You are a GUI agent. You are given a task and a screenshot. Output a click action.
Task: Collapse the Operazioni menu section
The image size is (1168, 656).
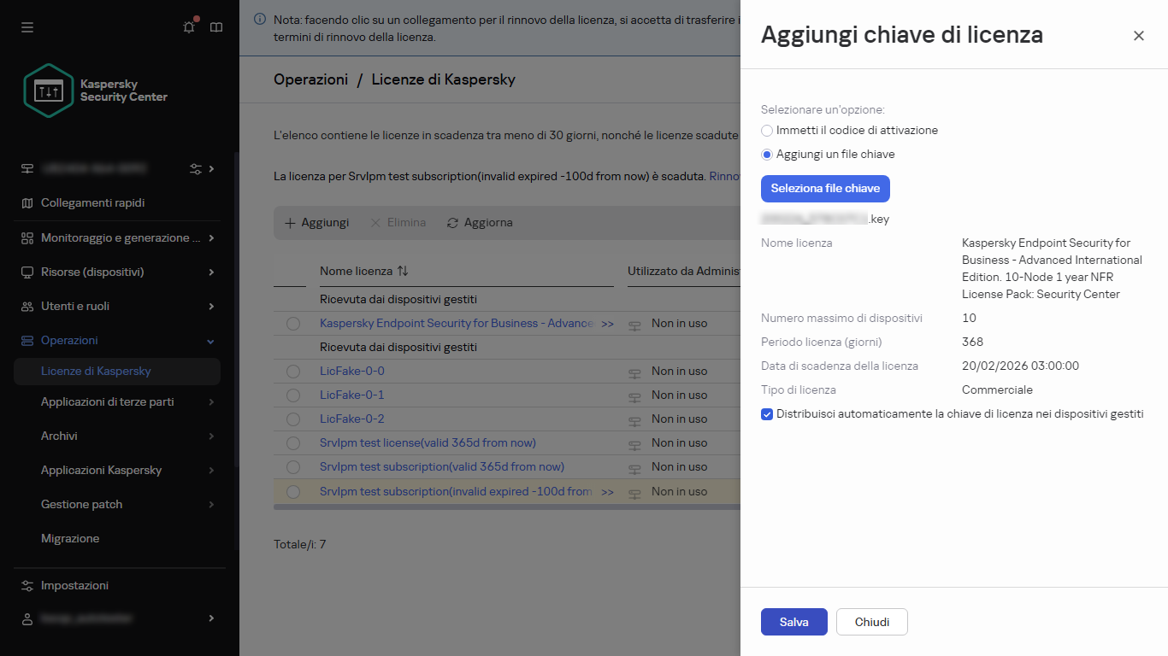tap(211, 341)
